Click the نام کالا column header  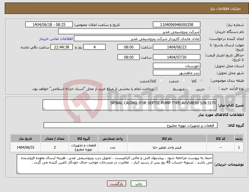click(x=167, y=138)
